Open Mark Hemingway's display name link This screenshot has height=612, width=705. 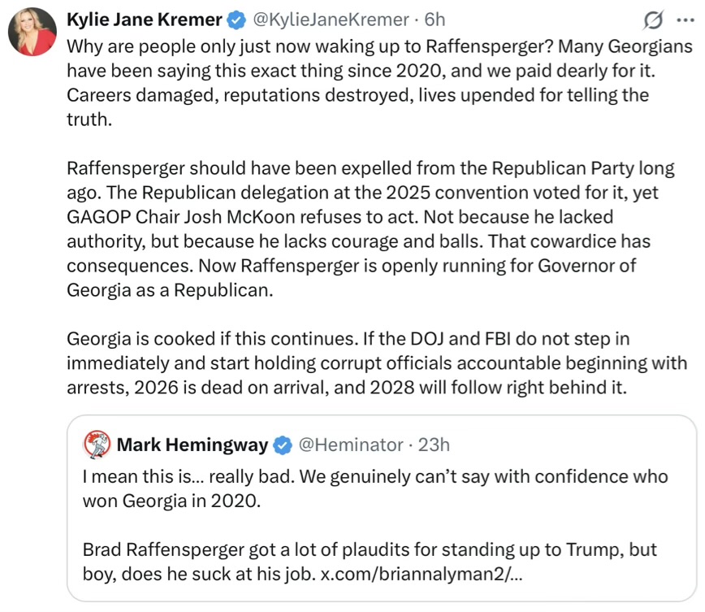click(192, 445)
